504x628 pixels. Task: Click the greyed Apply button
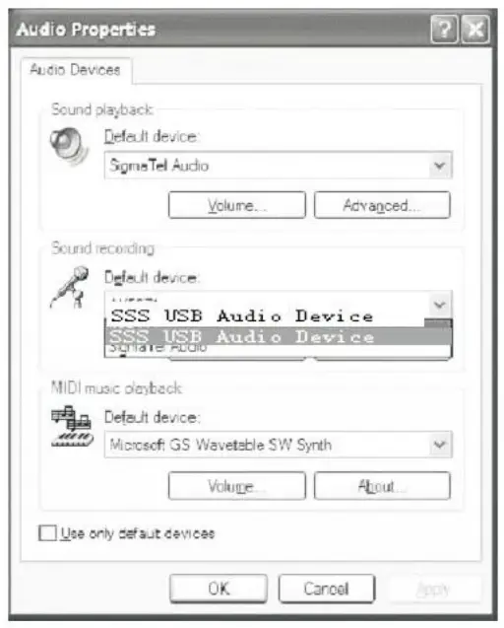433,589
